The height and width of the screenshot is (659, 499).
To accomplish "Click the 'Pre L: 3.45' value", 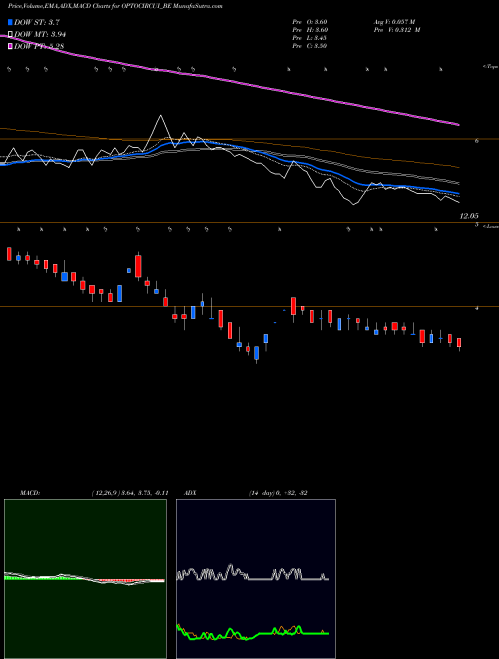I will pyautogui.click(x=310, y=38).
